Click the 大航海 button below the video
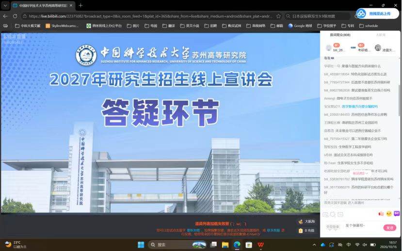 (x=306, y=221)
